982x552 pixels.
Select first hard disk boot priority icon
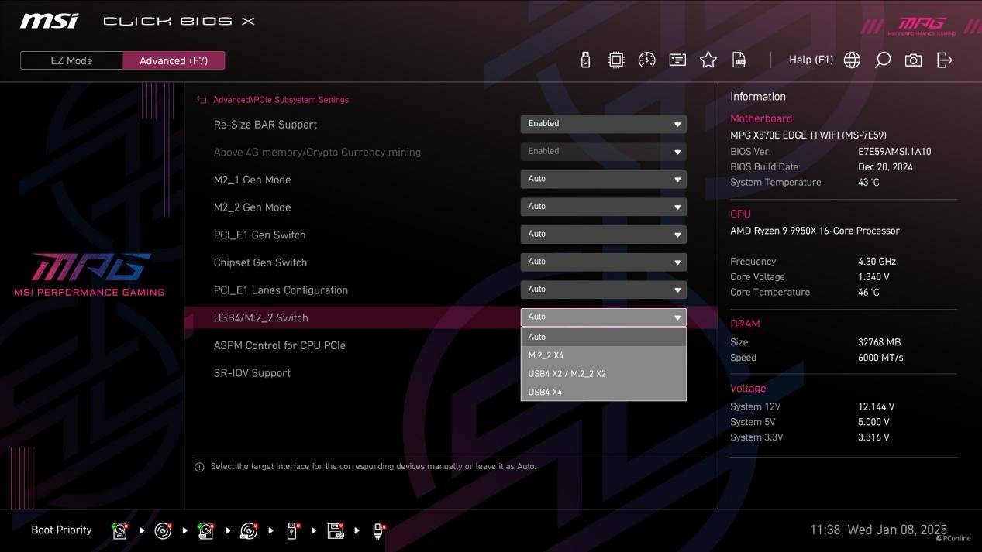119,530
